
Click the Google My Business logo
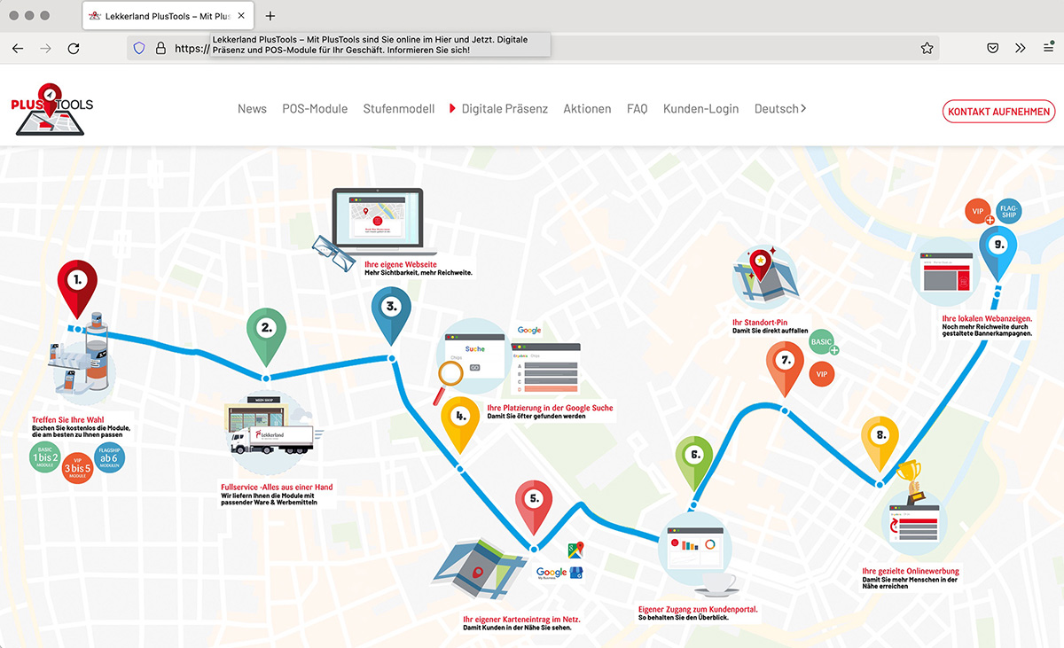point(558,574)
